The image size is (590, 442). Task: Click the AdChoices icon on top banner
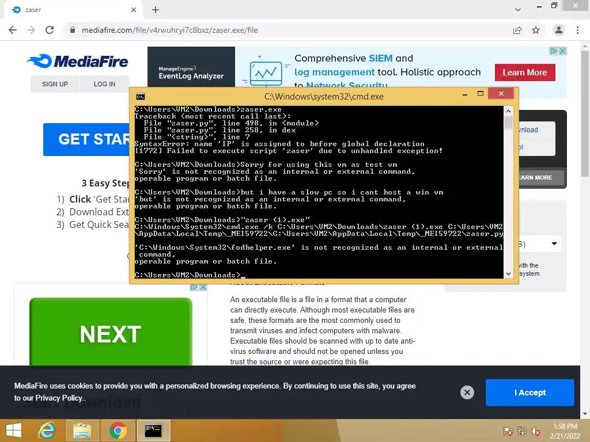(554, 51)
